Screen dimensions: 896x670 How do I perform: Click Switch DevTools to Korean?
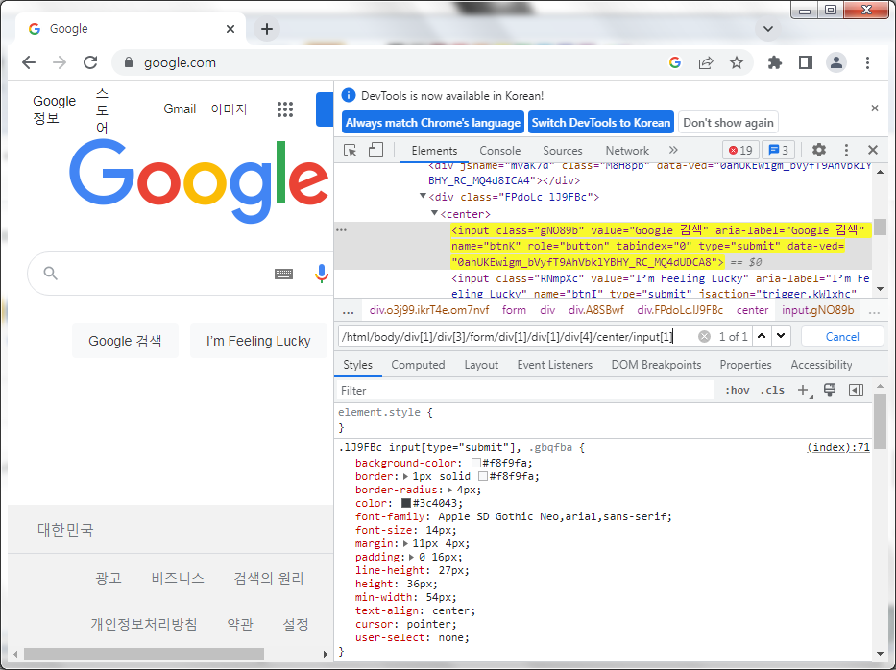point(601,123)
